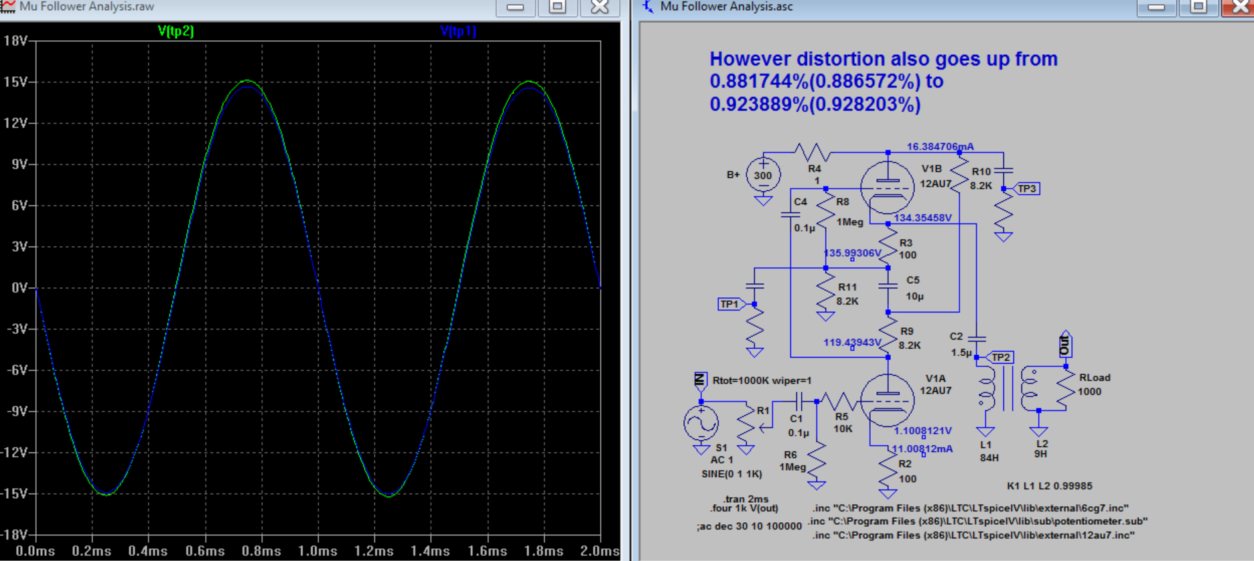Click the 'Rtot=1000K wiper=1' parameter text
Image resolution: width=1254 pixels, height=561 pixels.
(762, 380)
